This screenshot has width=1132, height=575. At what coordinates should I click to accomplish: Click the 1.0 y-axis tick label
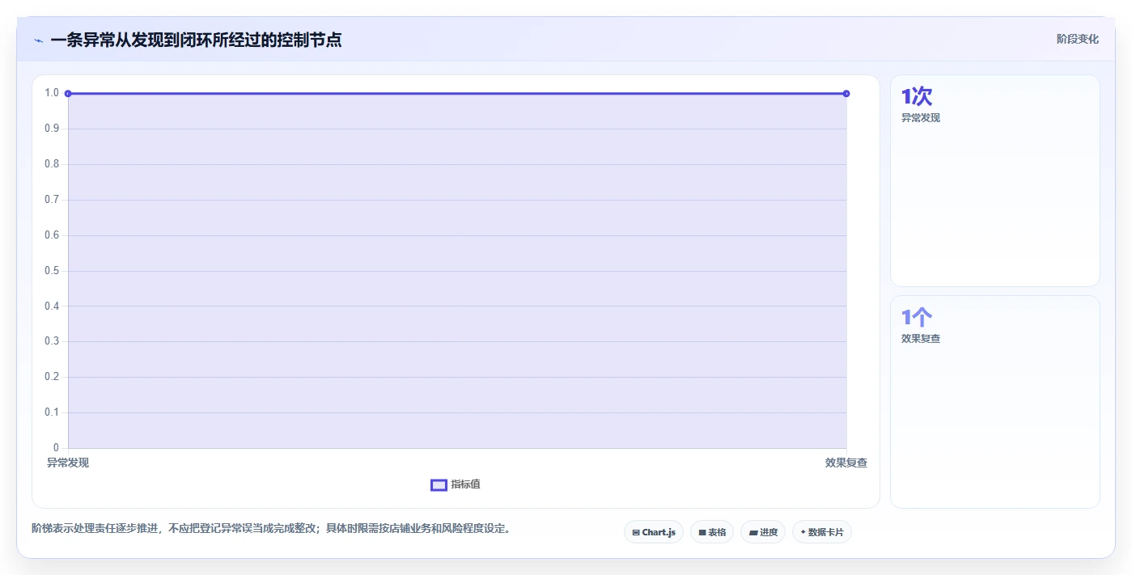tap(52, 93)
